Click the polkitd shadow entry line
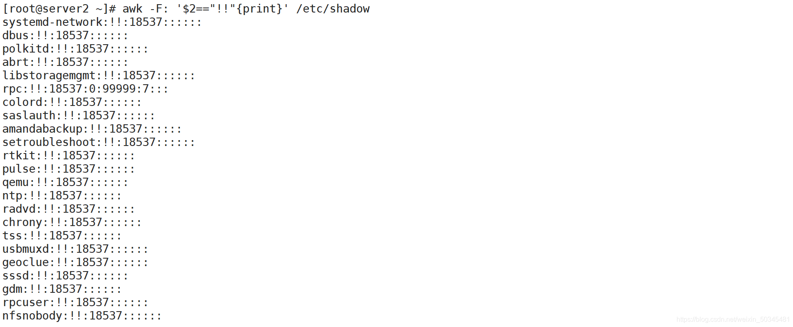793x327 pixels. click(75, 49)
